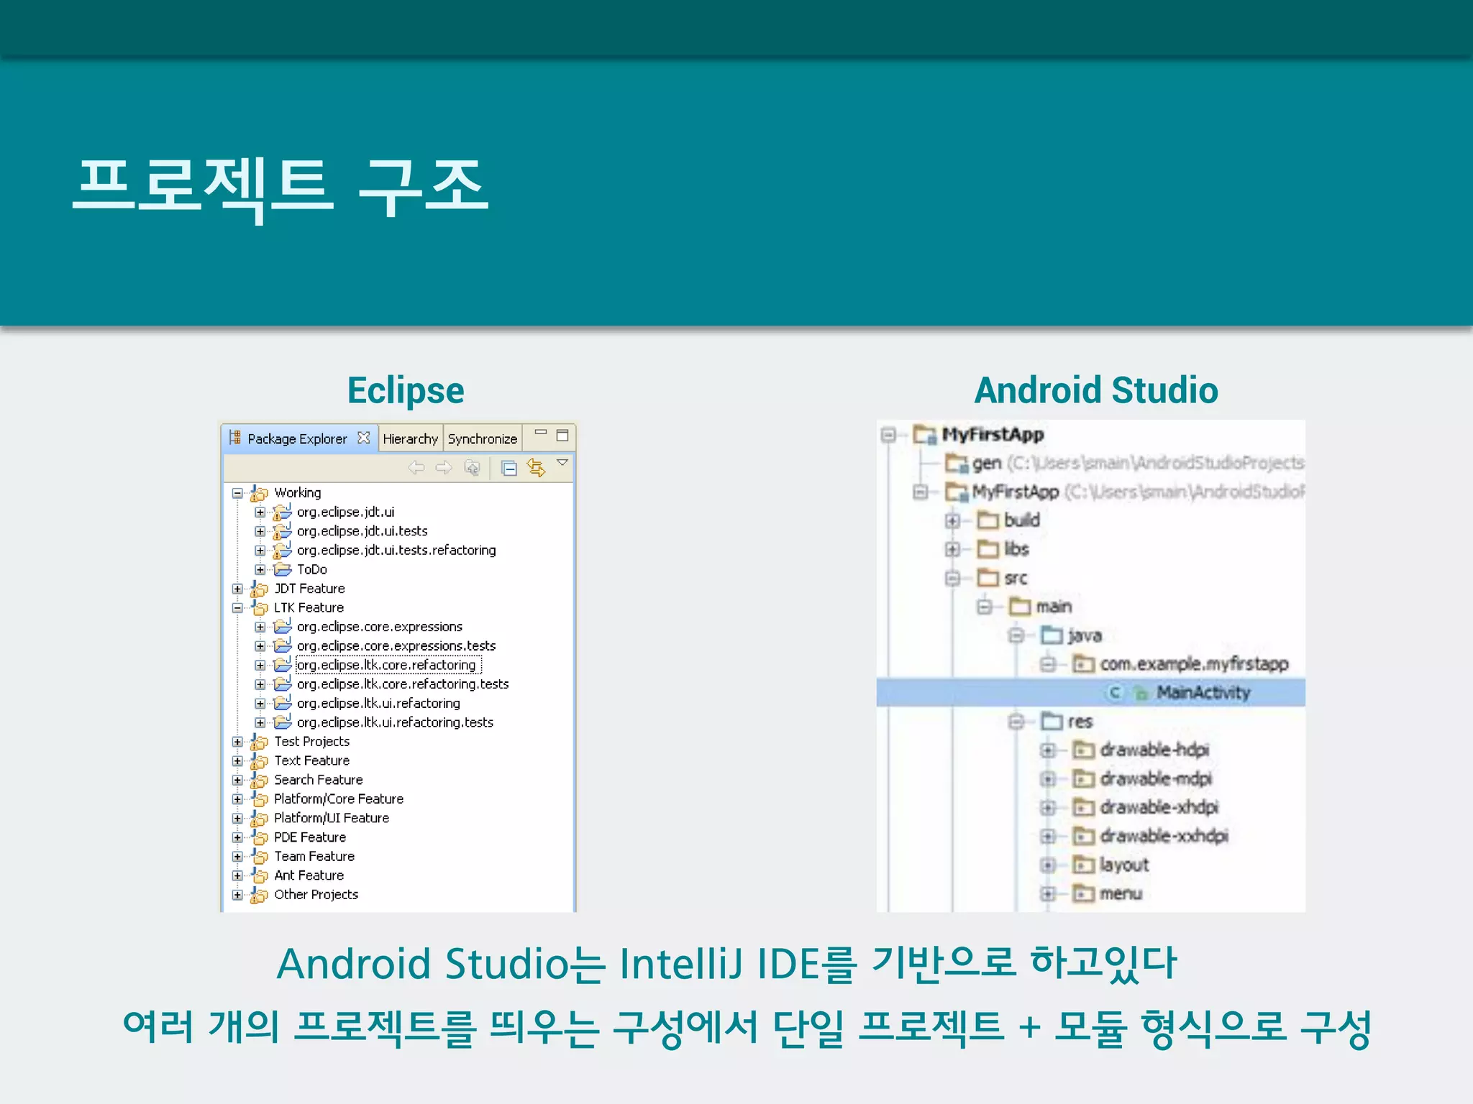1473x1104 pixels.
Task: Select the com.example.myfirstapp package
Action: (x=1194, y=664)
